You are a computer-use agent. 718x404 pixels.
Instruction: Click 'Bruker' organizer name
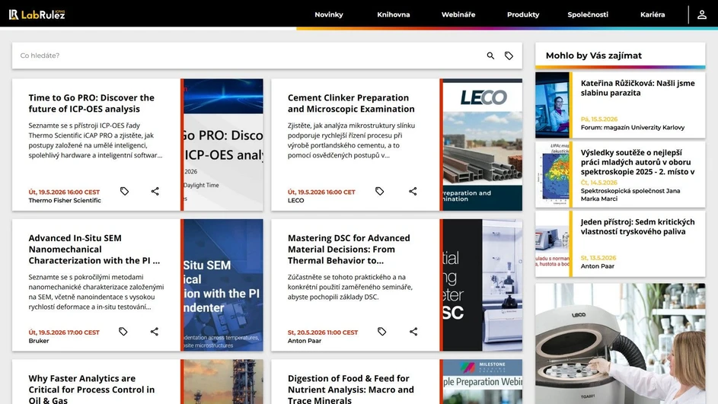[39, 341]
